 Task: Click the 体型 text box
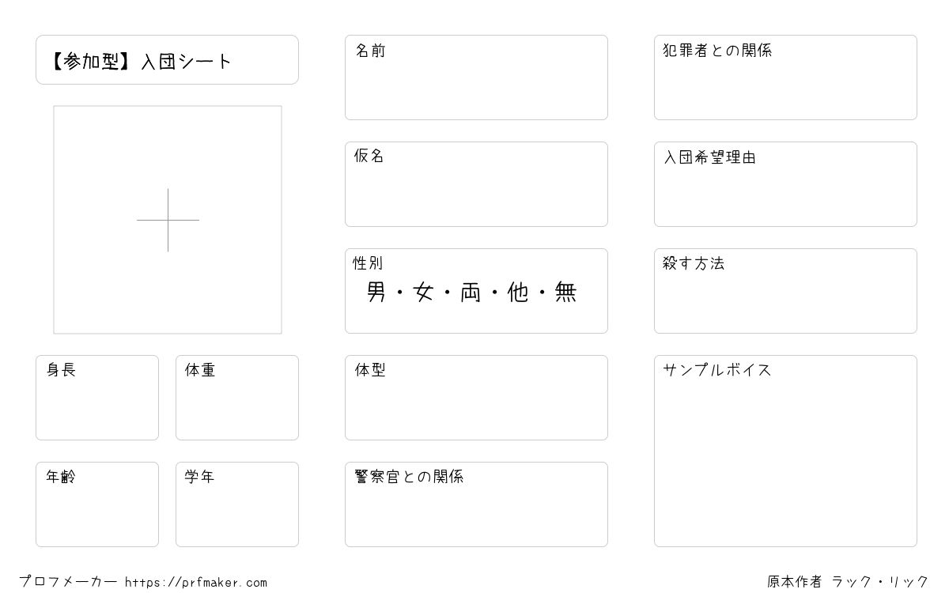click(x=476, y=398)
